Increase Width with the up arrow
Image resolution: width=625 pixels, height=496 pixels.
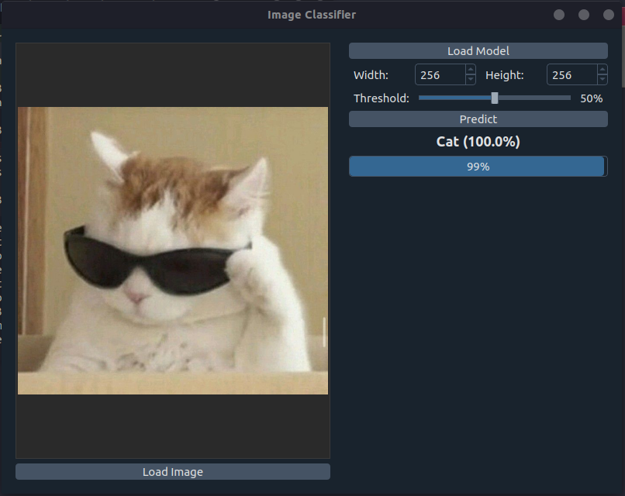pos(471,70)
